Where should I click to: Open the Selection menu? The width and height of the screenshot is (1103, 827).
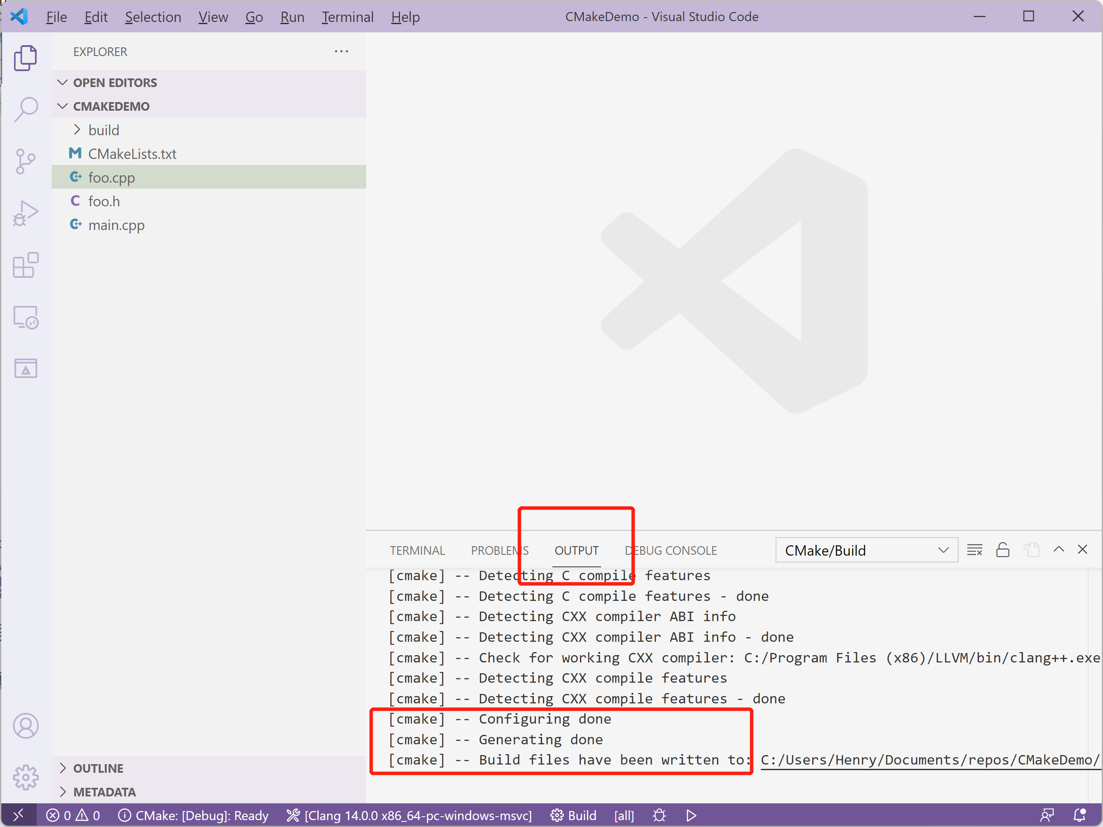pyautogui.click(x=153, y=17)
